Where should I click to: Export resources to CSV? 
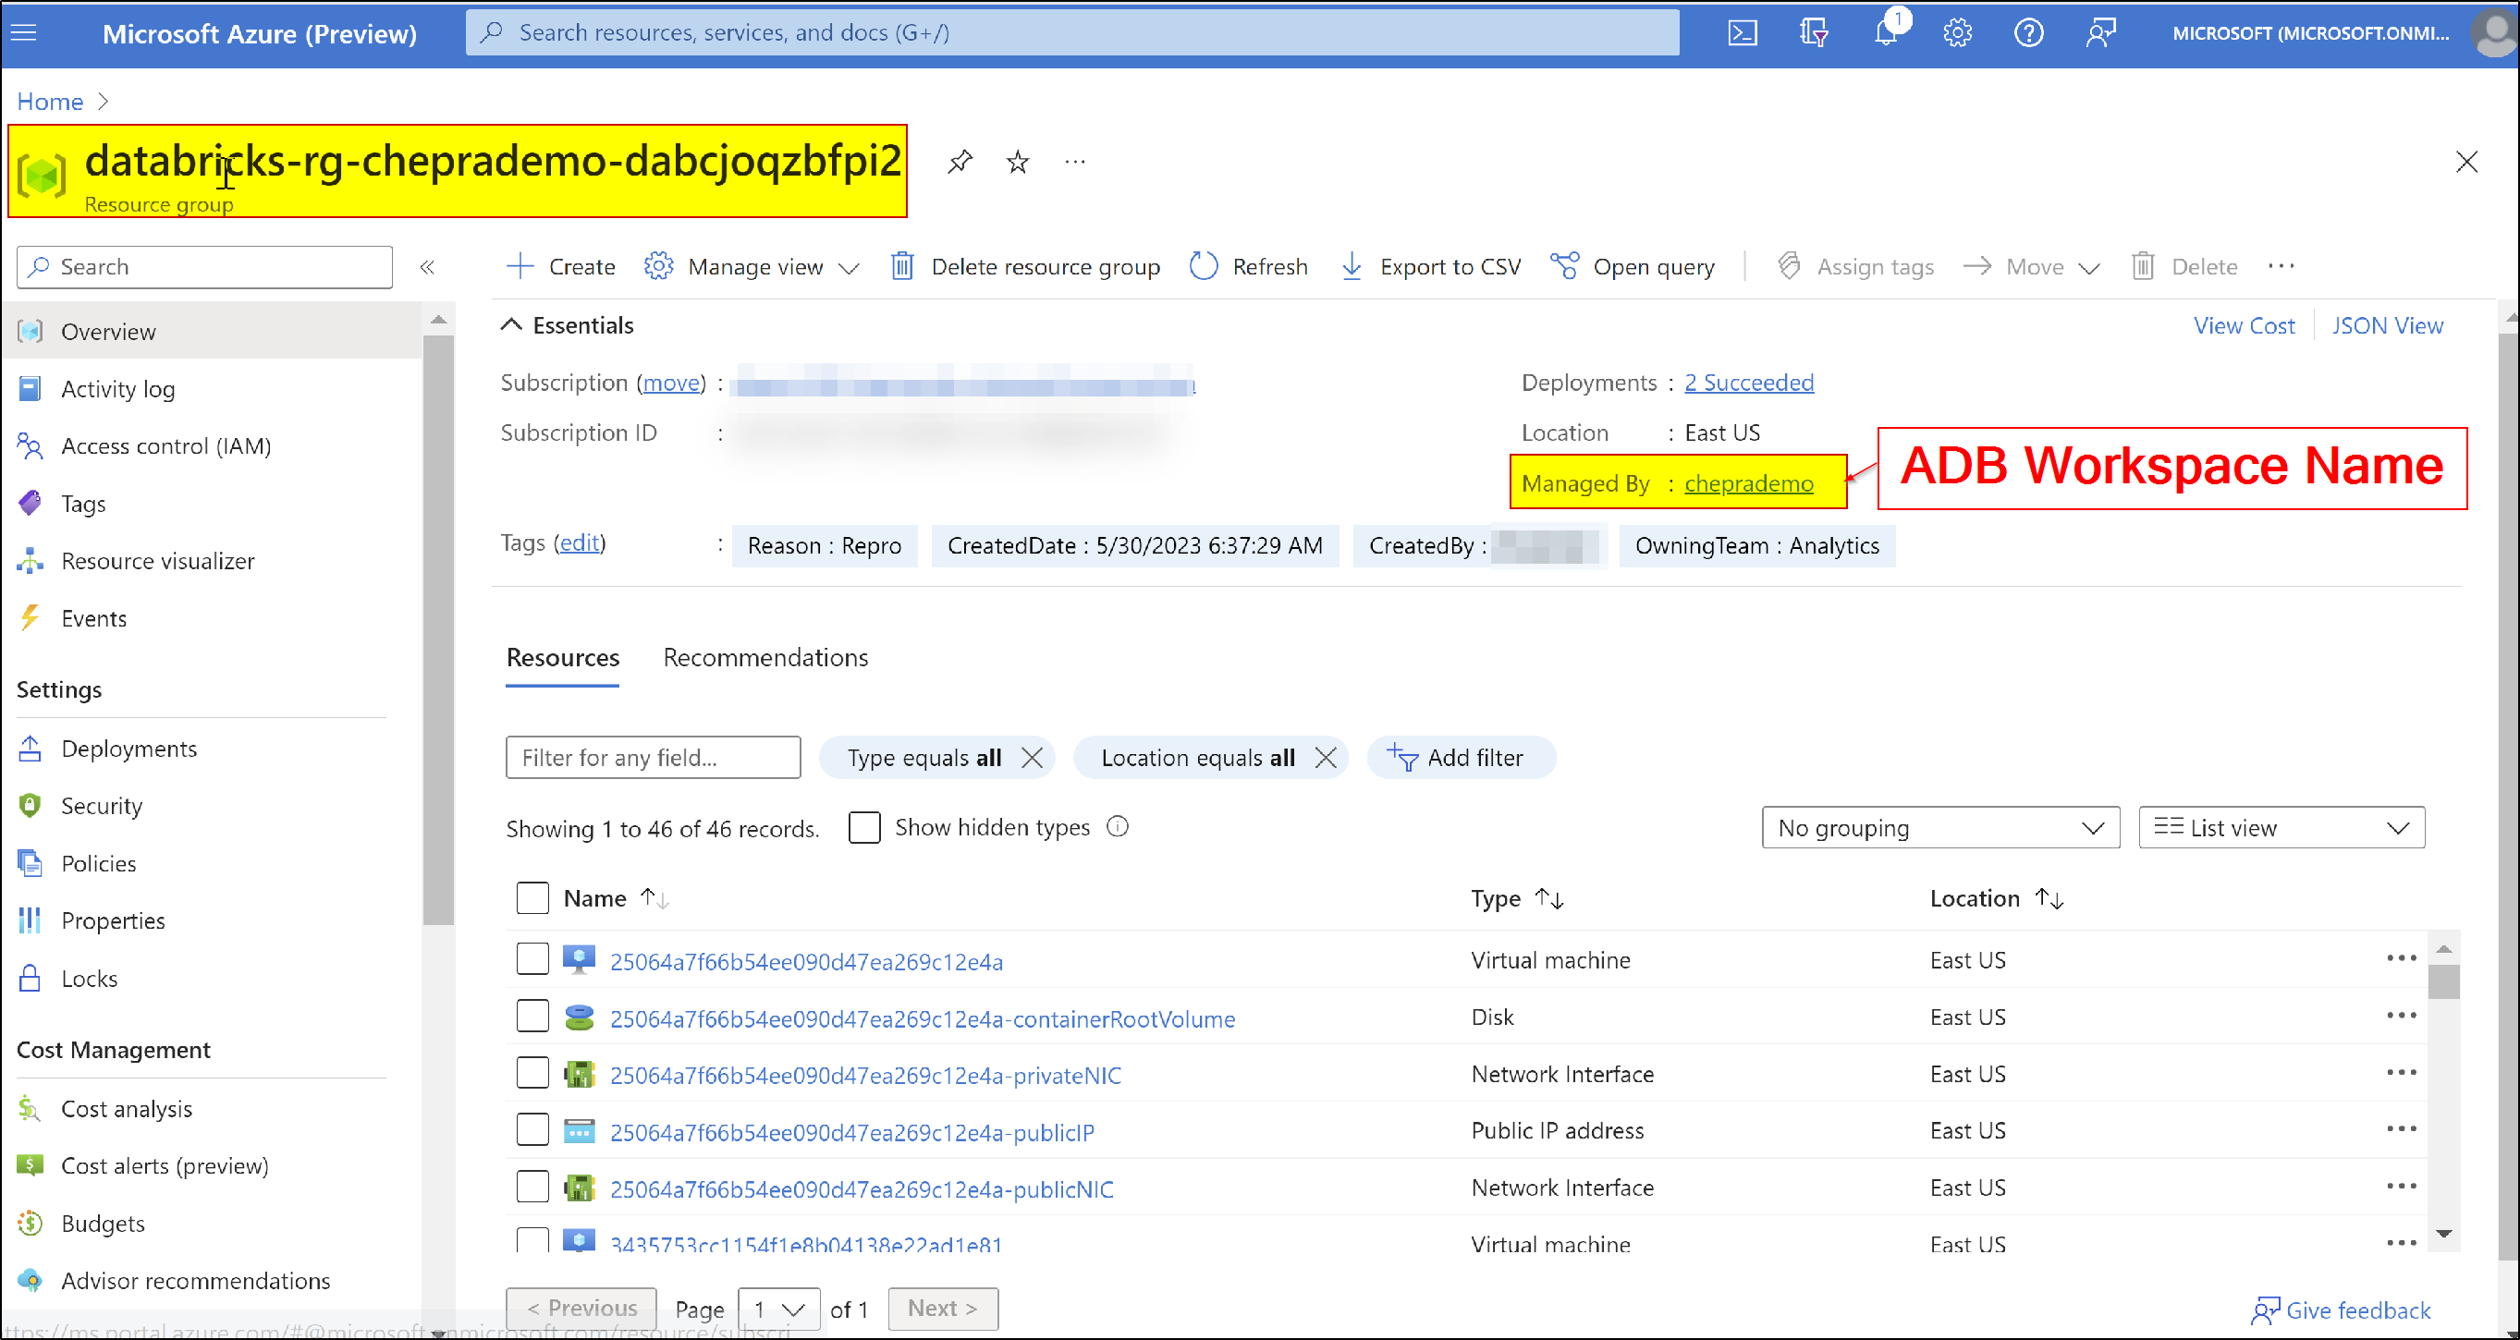1430,267
